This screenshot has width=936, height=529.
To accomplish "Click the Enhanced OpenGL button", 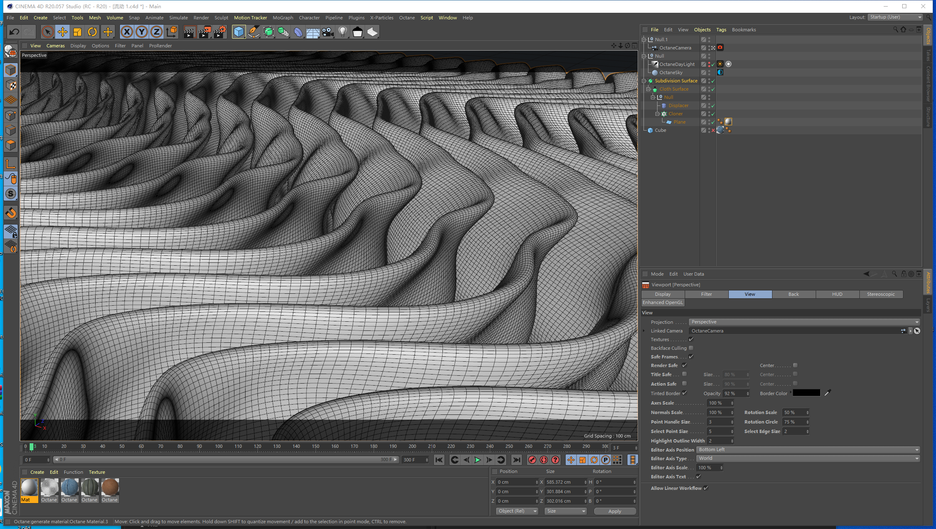I will click(663, 302).
